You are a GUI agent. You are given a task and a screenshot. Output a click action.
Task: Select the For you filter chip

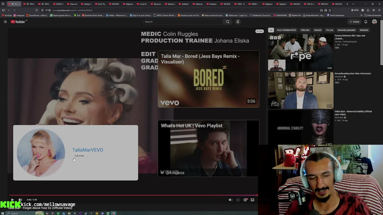(x=329, y=30)
